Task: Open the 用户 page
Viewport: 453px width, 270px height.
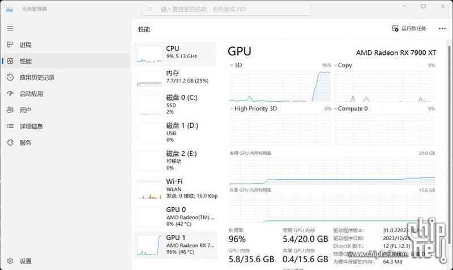Action: [x=25, y=110]
